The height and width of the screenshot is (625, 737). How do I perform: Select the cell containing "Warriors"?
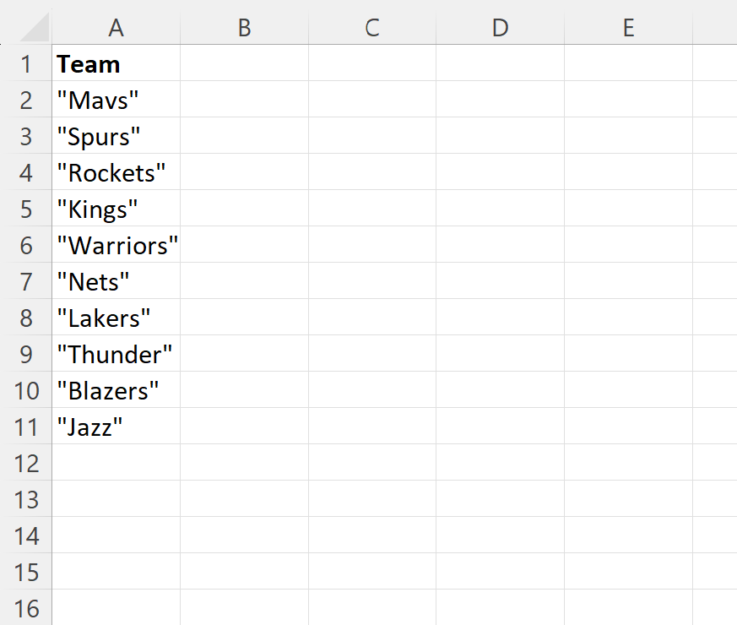point(117,245)
